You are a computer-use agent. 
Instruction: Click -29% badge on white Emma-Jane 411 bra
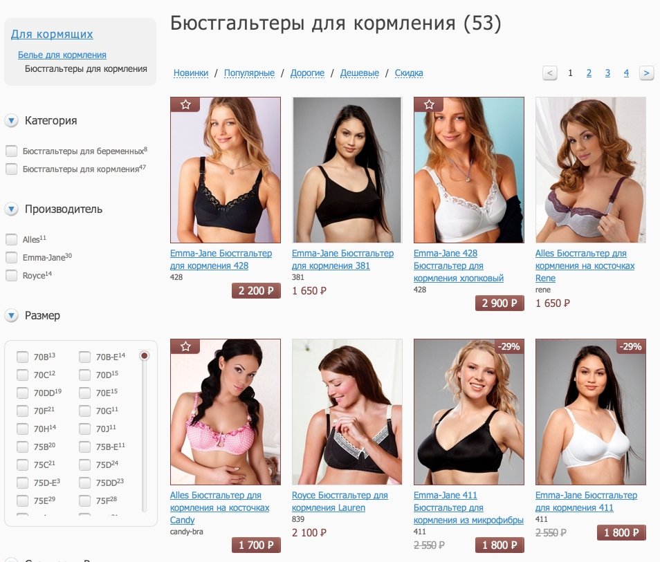(630, 346)
